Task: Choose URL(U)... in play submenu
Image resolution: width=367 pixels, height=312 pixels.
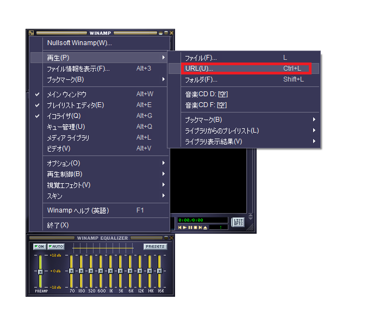Action: [244, 68]
